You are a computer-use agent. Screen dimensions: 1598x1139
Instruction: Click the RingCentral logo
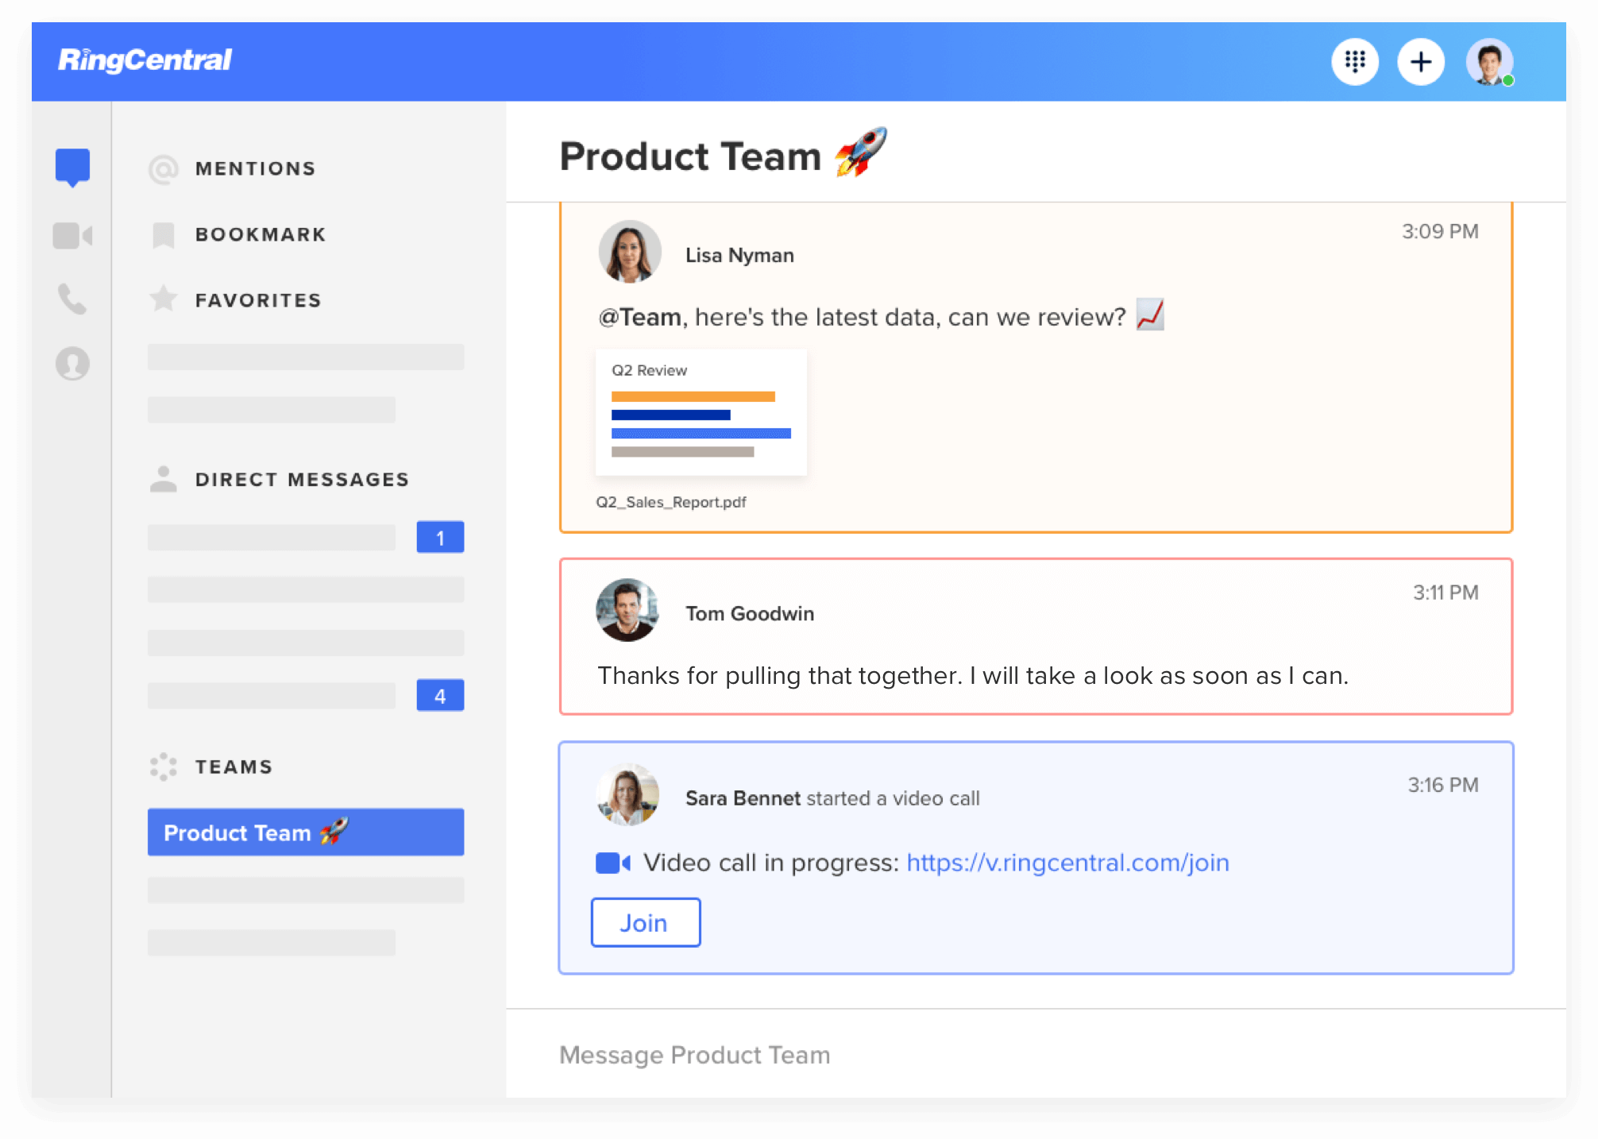click(x=145, y=60)
